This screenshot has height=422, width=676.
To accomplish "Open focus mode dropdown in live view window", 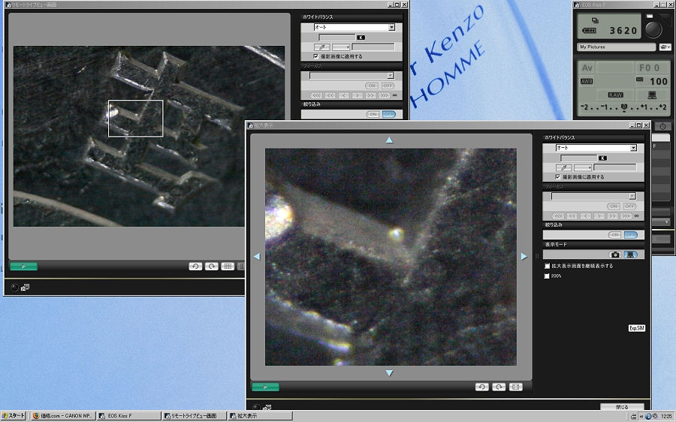I will (x=390, y=75).
